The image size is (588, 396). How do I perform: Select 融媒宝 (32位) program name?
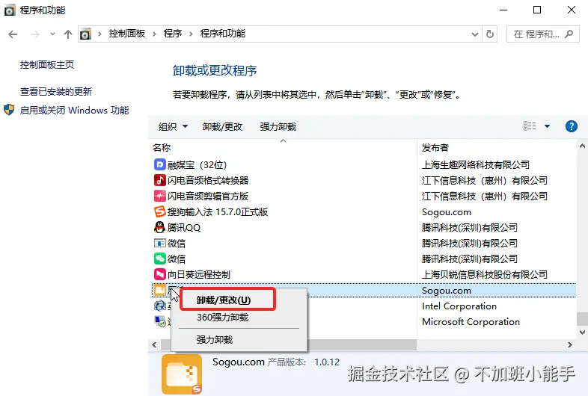197,165
